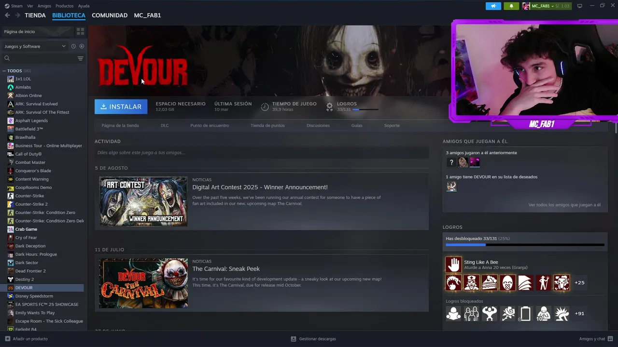Open the Ayuda menu
Screen dimensions: 618x347
pyautogui.click(x=84, y=6)
